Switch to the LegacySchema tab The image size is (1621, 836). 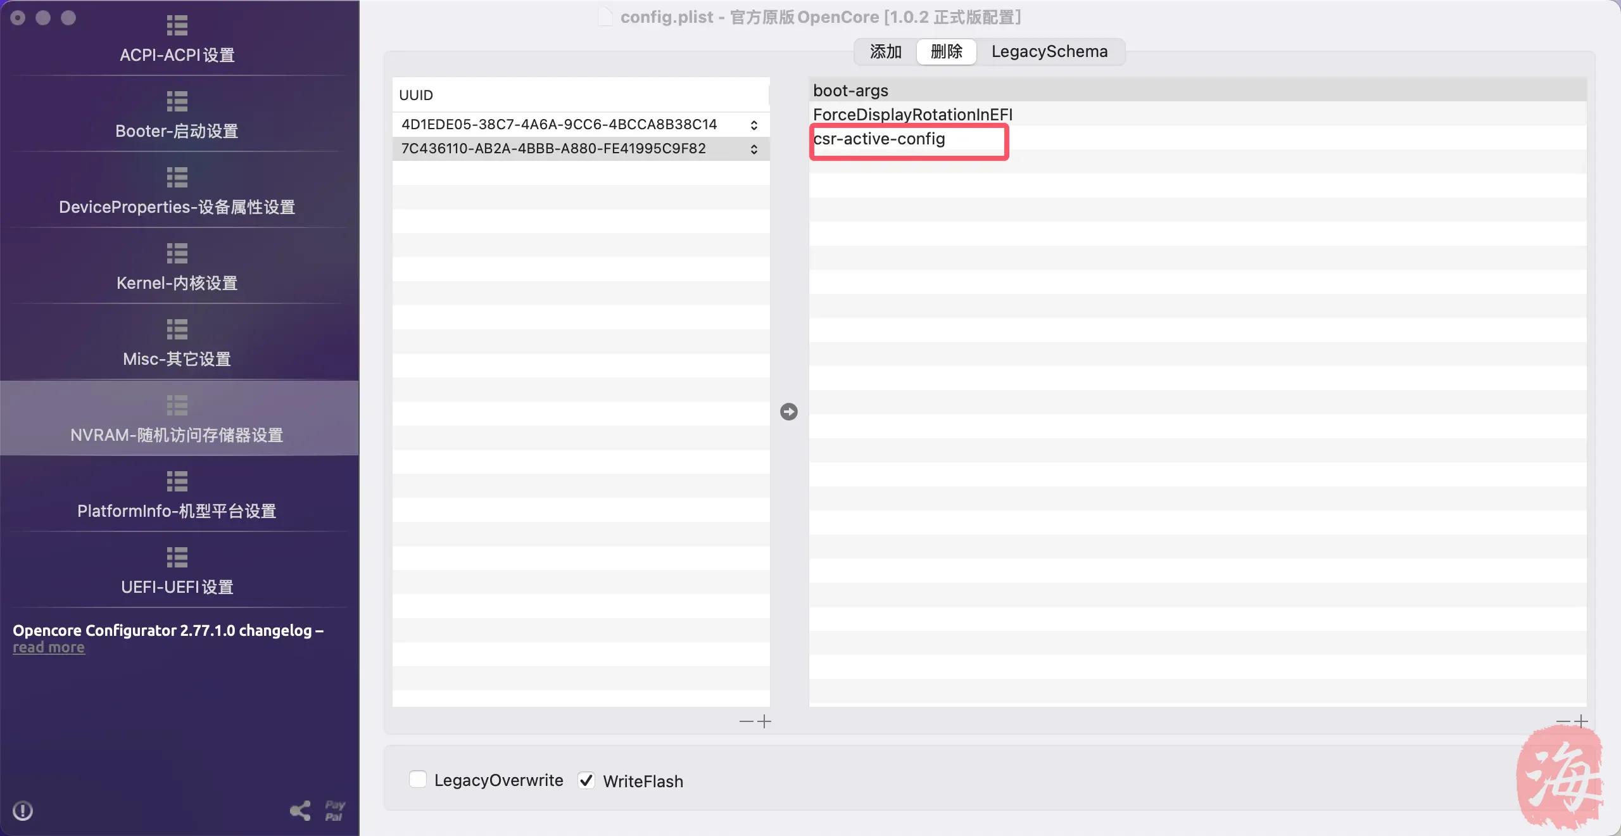[1049, 51]
